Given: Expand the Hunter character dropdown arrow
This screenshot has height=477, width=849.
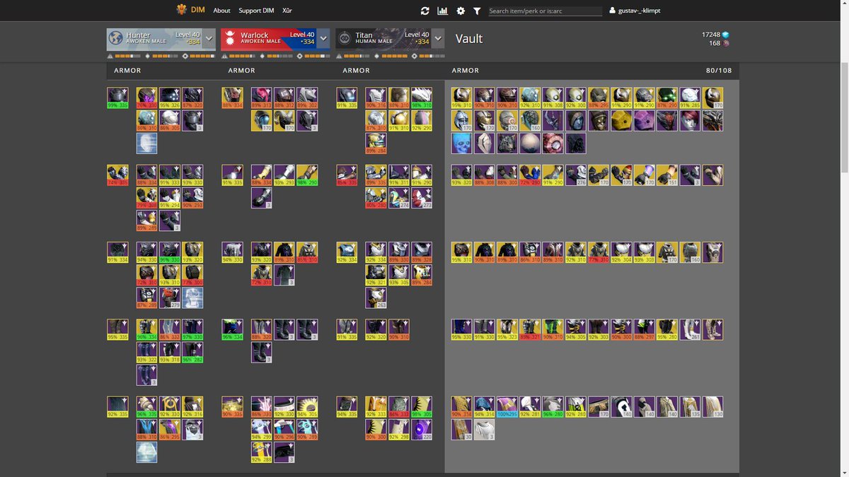Looking at the screenshot, I should pos(209,38).
